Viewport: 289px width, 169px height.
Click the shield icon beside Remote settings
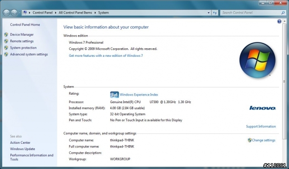pyautogui.click(x=6, y=41)
